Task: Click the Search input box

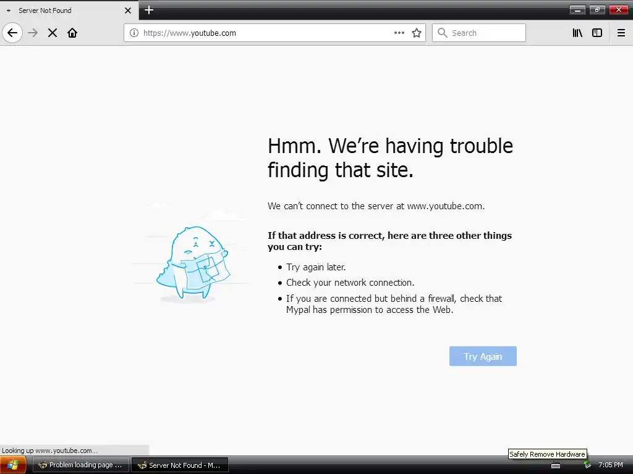Action: tap(479, 33)
